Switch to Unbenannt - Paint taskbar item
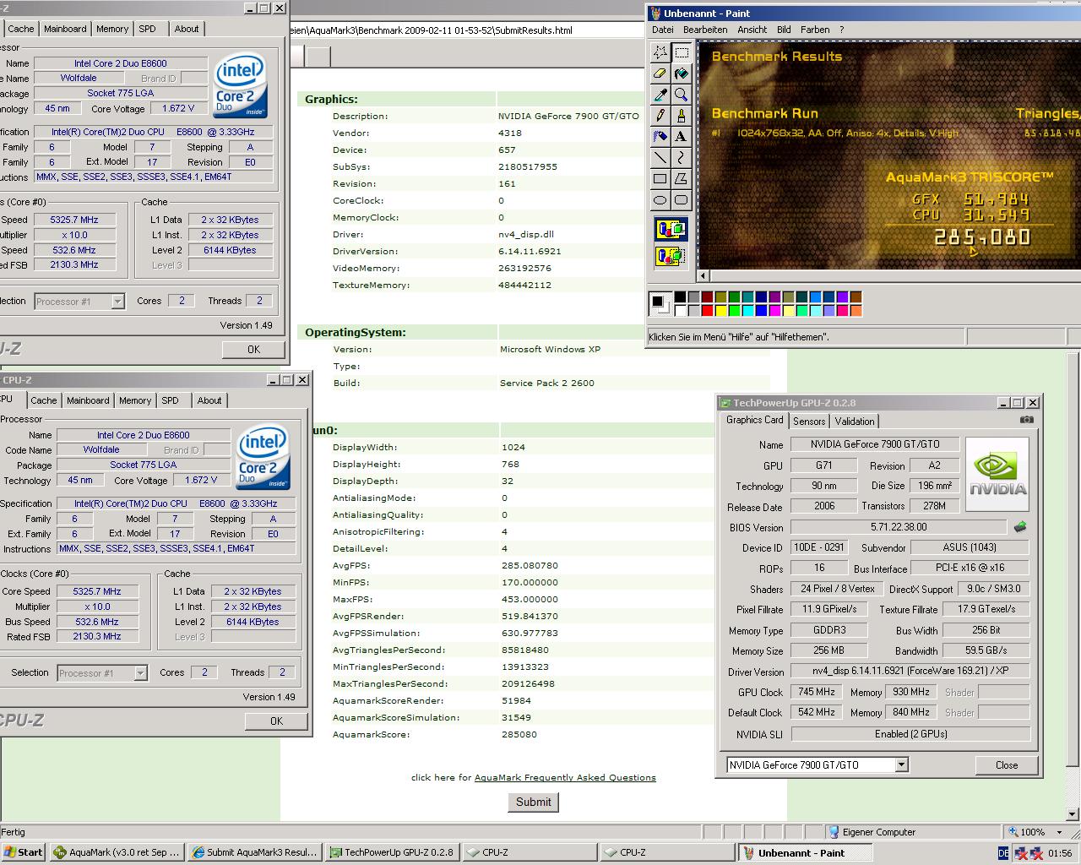The height and width of the screenshot is (865, 1081). coord(806,852)
